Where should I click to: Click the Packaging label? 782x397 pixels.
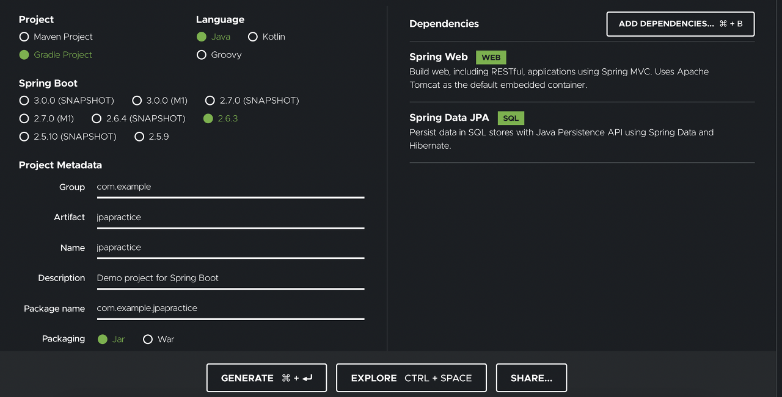(x=64, y=338)
